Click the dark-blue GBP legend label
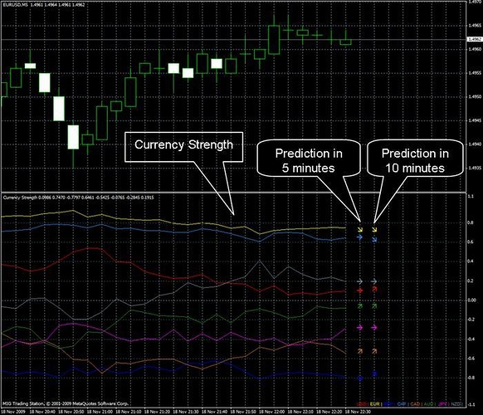 [388, 403]
